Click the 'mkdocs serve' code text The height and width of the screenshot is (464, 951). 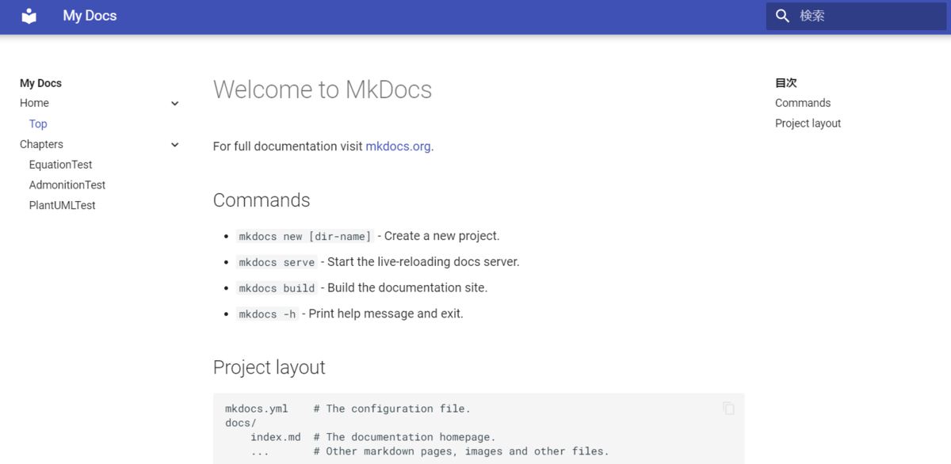[x=277, y=262]
